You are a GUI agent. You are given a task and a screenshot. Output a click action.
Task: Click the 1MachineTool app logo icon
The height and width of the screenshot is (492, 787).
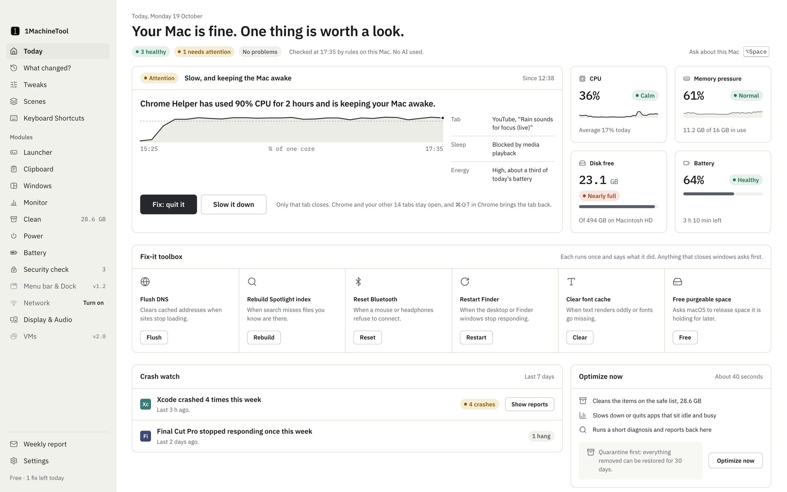[x=15, y=31]
